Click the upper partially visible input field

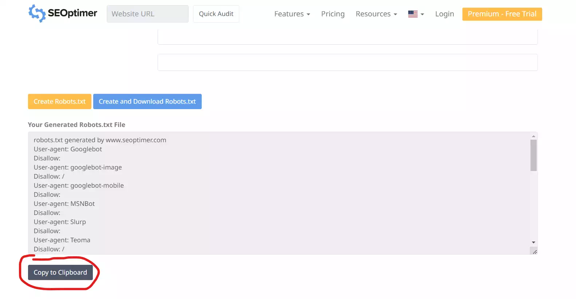point(347,37)
